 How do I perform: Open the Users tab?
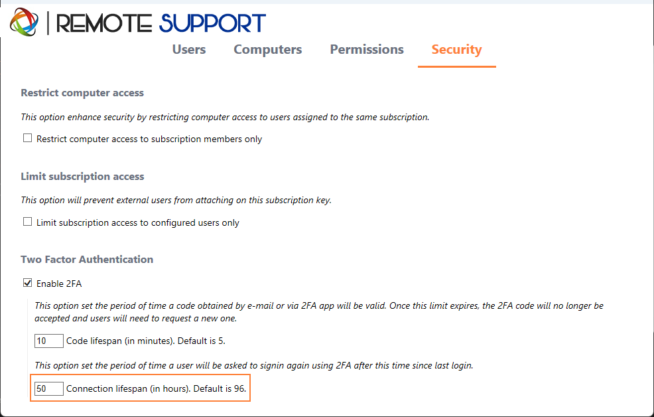[x=189, y=49]
